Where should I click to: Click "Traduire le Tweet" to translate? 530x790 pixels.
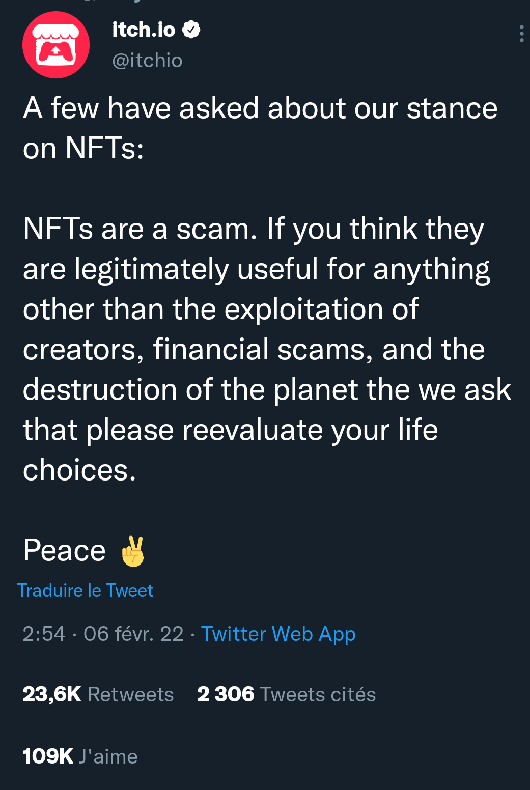click(85, 590)
